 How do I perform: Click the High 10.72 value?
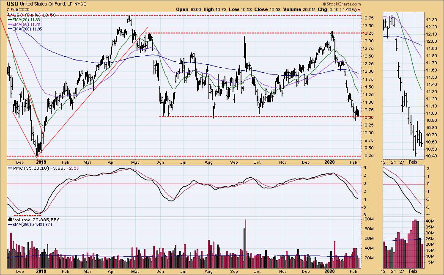click(215, 9)
